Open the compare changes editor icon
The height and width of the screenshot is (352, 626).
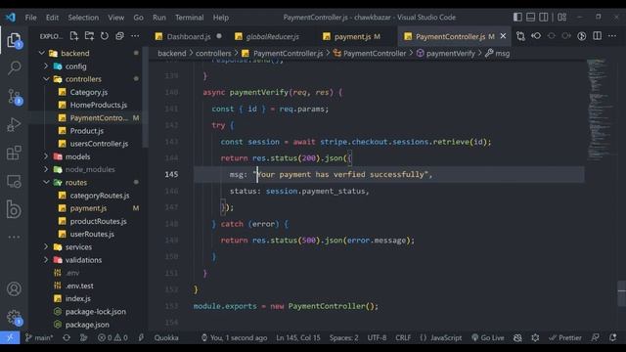(520, 36)
